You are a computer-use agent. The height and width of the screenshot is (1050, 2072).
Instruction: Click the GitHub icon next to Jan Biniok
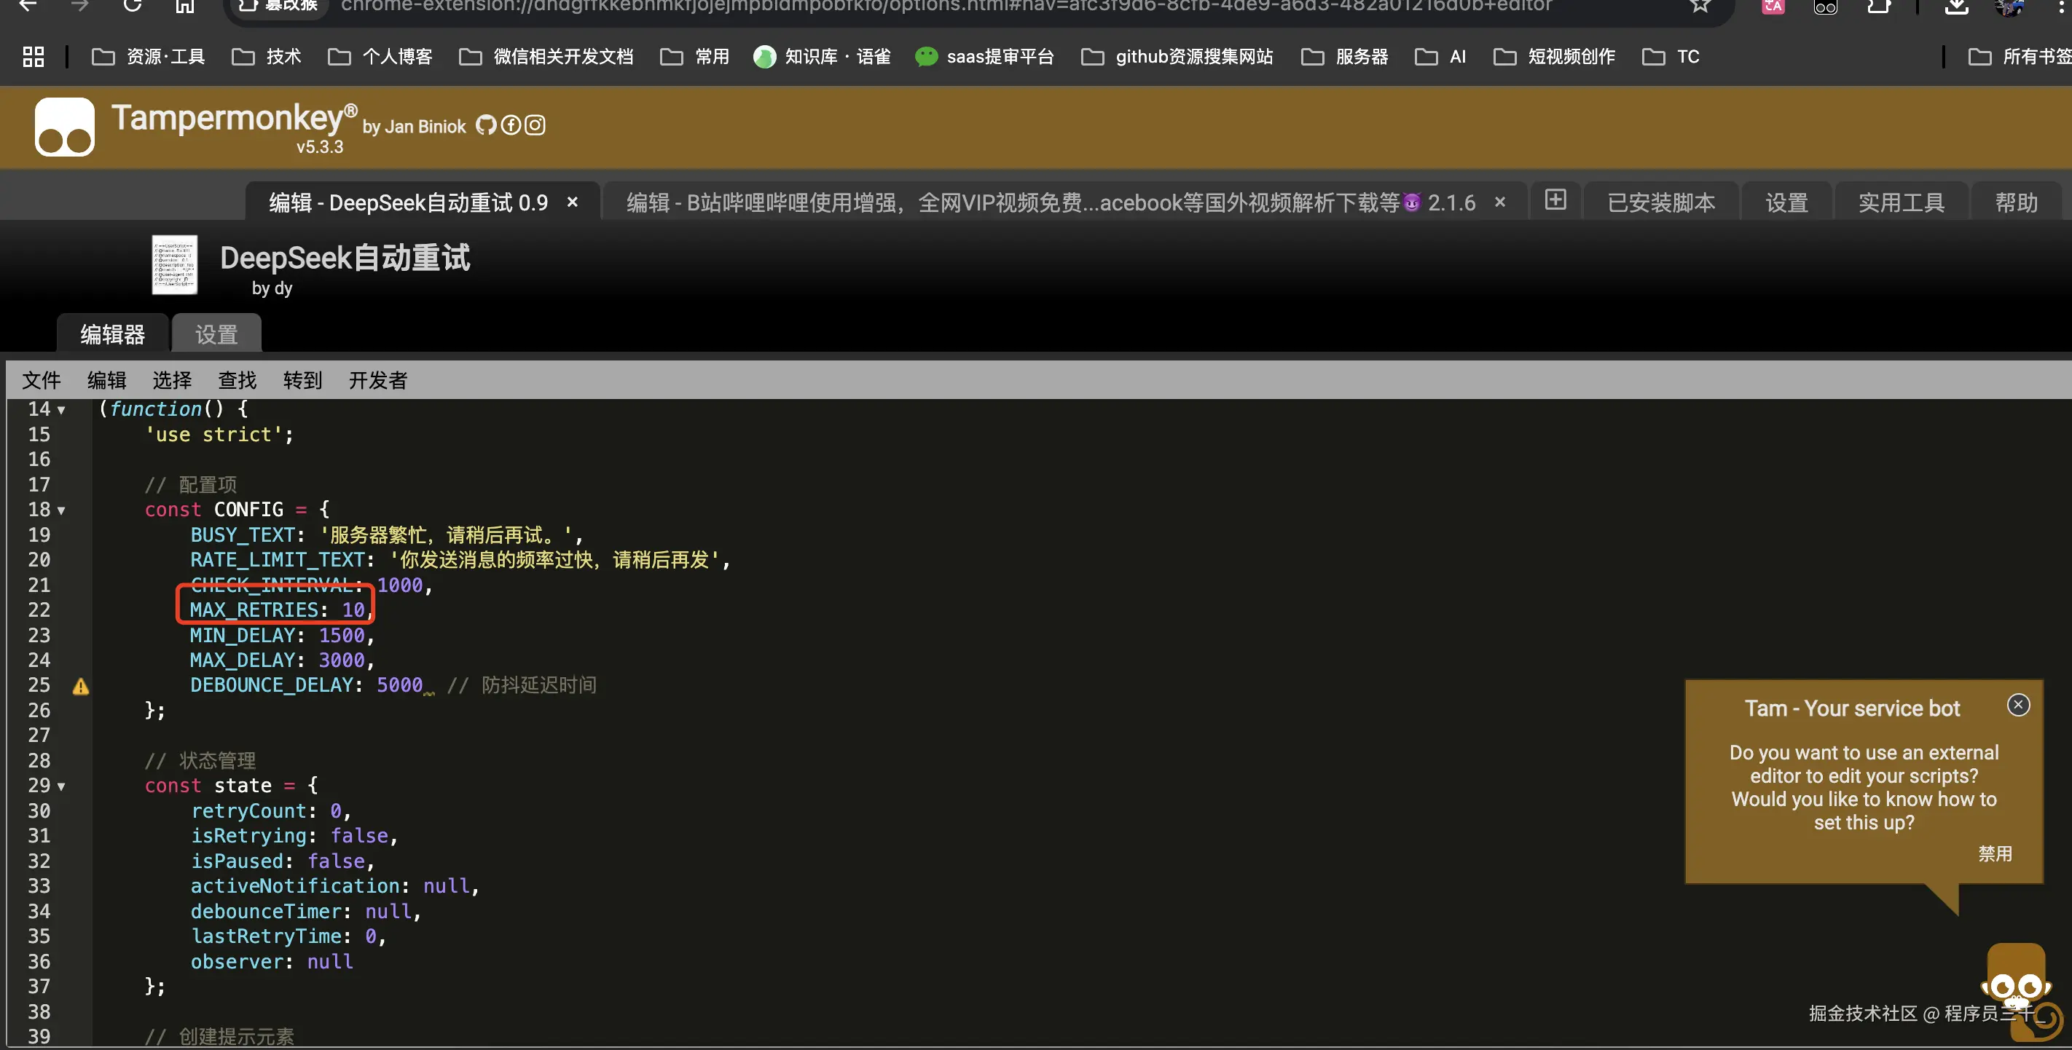[486, 125]
